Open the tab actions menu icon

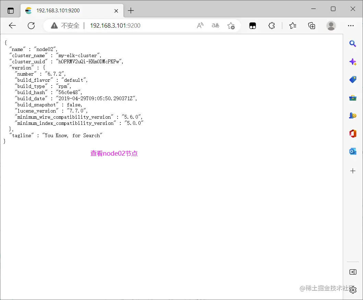11,11
